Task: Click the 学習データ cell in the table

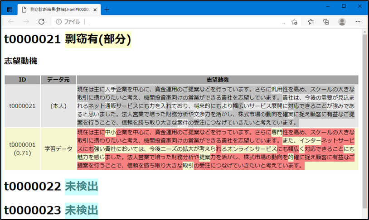Action: tap(58, 148)
